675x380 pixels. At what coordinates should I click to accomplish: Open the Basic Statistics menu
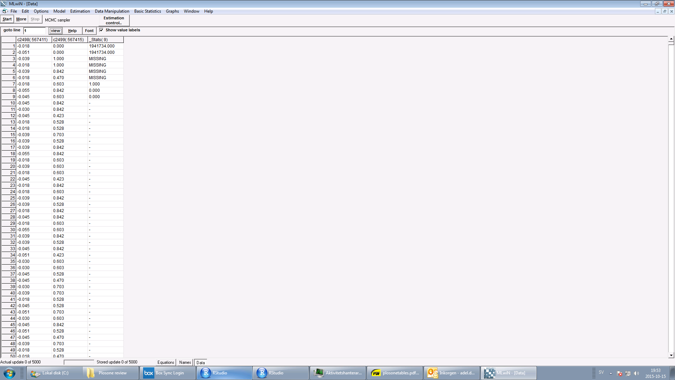147,11
